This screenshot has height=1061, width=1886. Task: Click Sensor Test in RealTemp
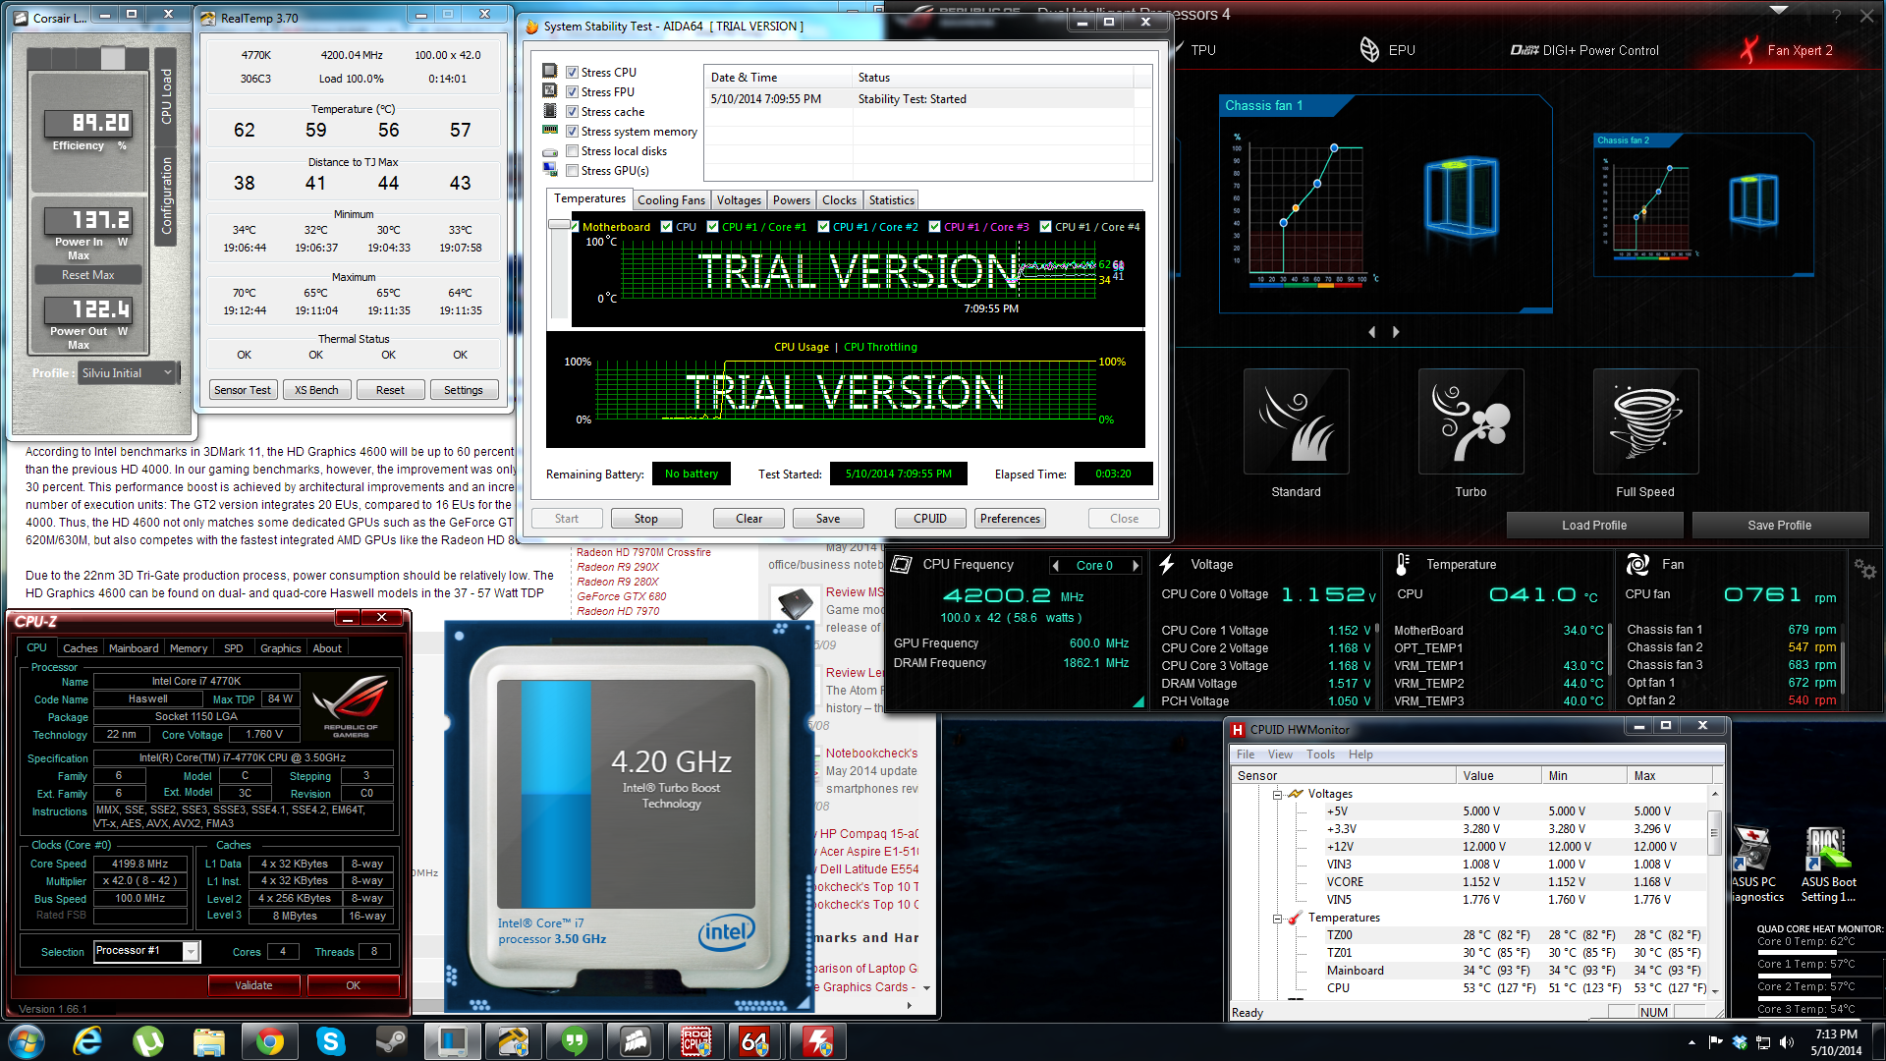coord(243,390)
